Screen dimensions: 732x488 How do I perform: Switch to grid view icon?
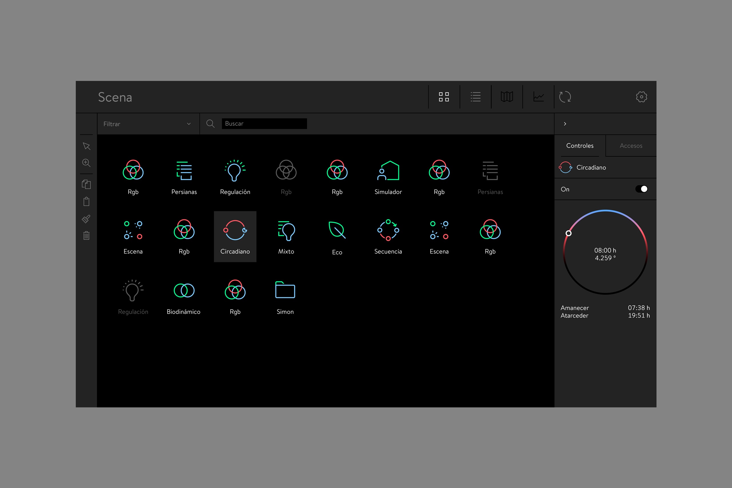click(x=444, y=97)
